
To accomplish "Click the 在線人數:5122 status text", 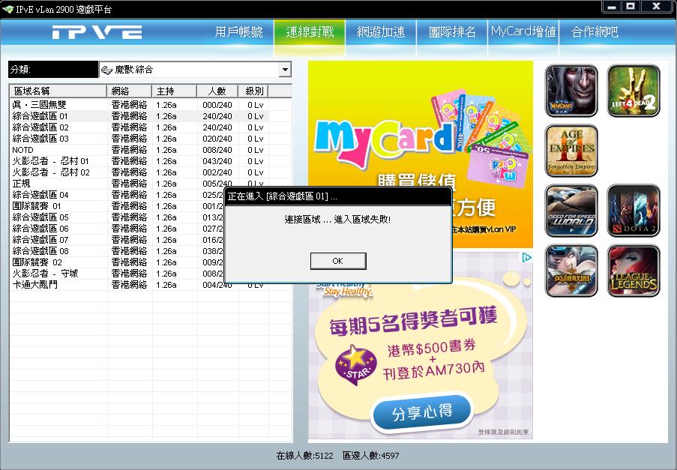I will [x=305, y=455].
